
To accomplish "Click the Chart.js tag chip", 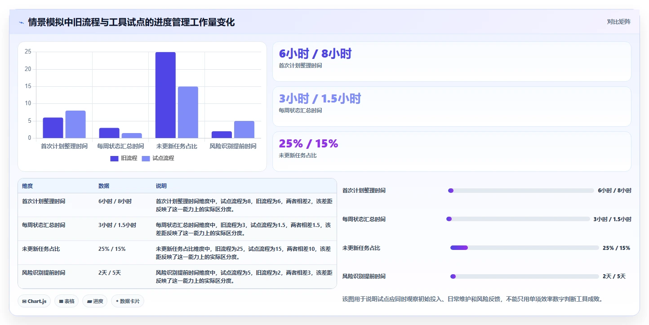I will (34, 301).
